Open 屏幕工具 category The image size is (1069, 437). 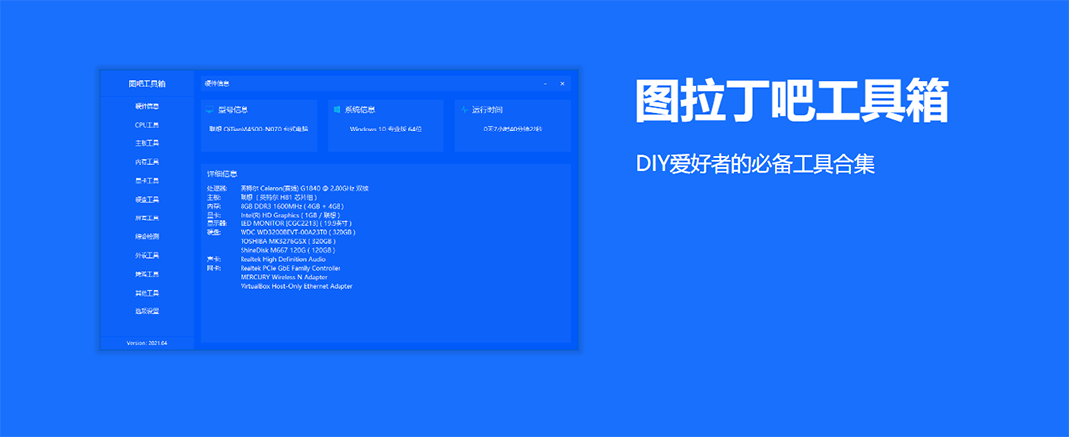point(146,218)
